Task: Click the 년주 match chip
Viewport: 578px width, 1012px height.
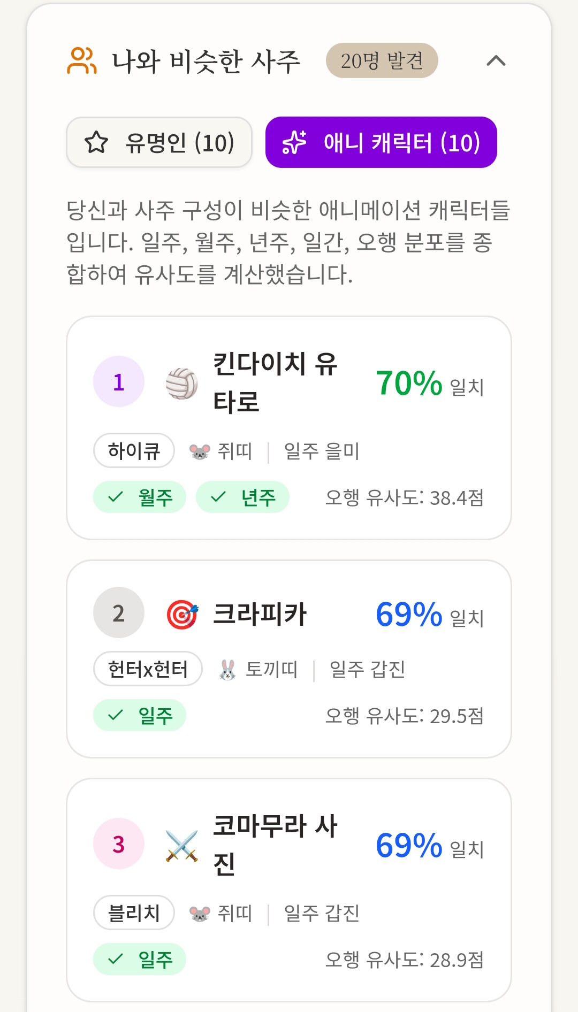Action: click(x=242, y=497)
